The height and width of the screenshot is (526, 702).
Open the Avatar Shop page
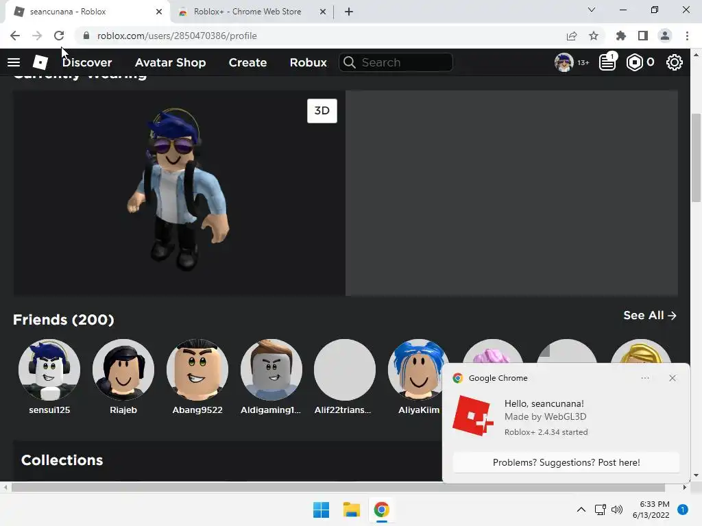tap(170, 62)
